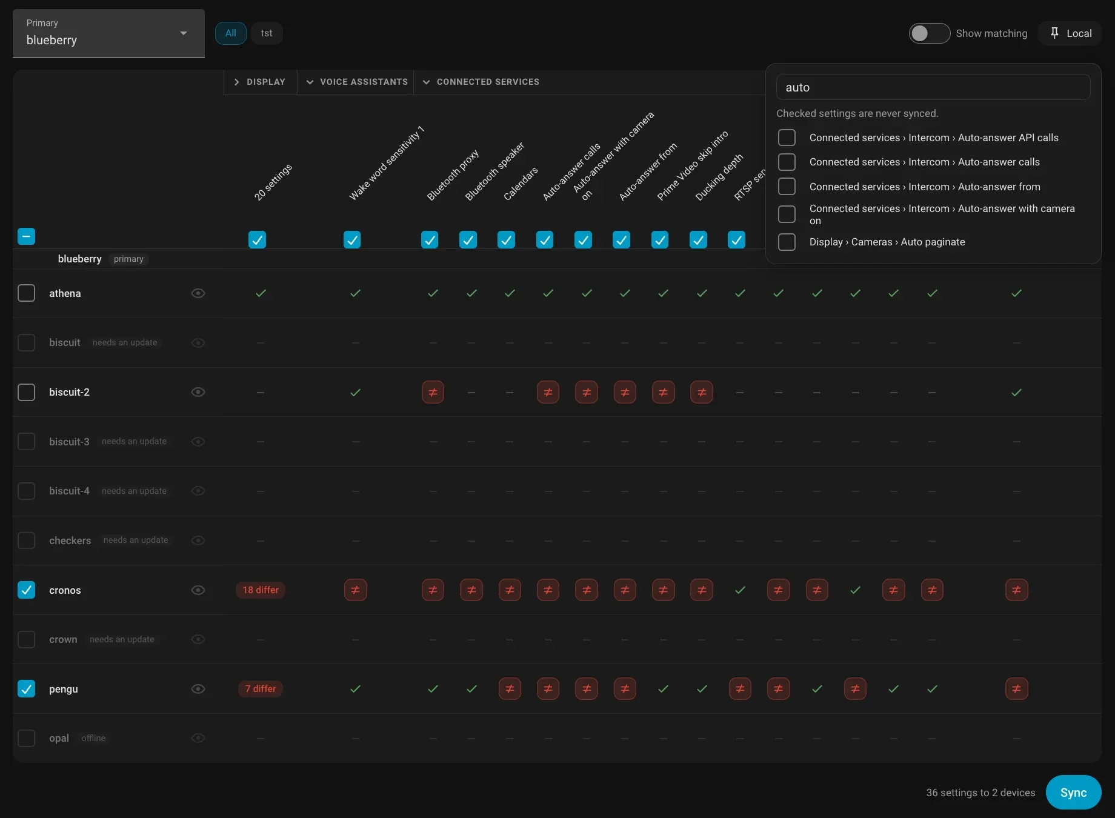The height and width of the screenshot is (818, 1115).
Task: Click the 36 settings to 2 devices text
Action: [x=980, y=793]
